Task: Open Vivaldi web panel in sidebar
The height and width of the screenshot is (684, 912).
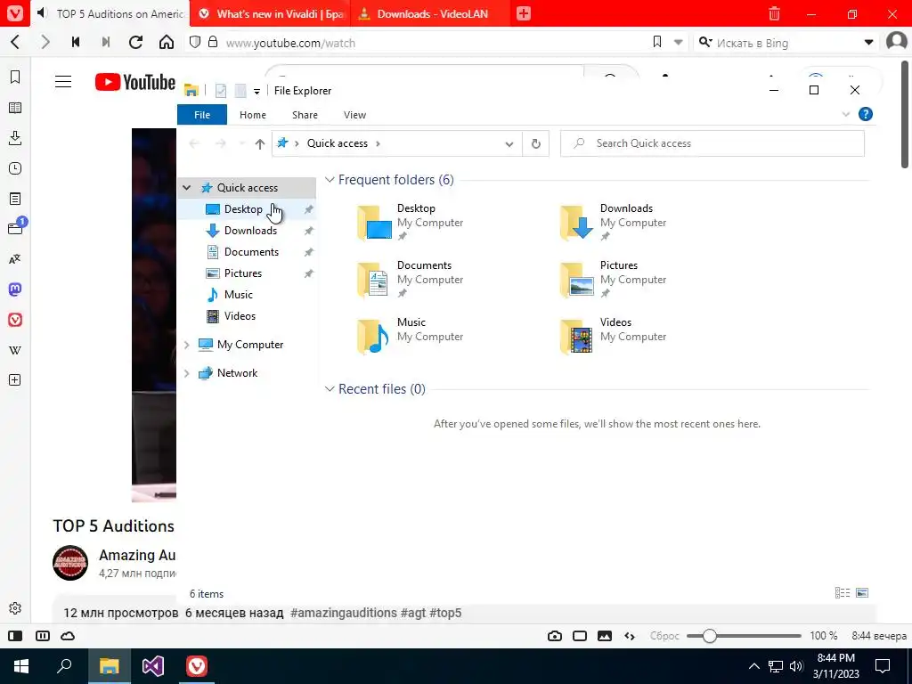Action: point(15,320)
